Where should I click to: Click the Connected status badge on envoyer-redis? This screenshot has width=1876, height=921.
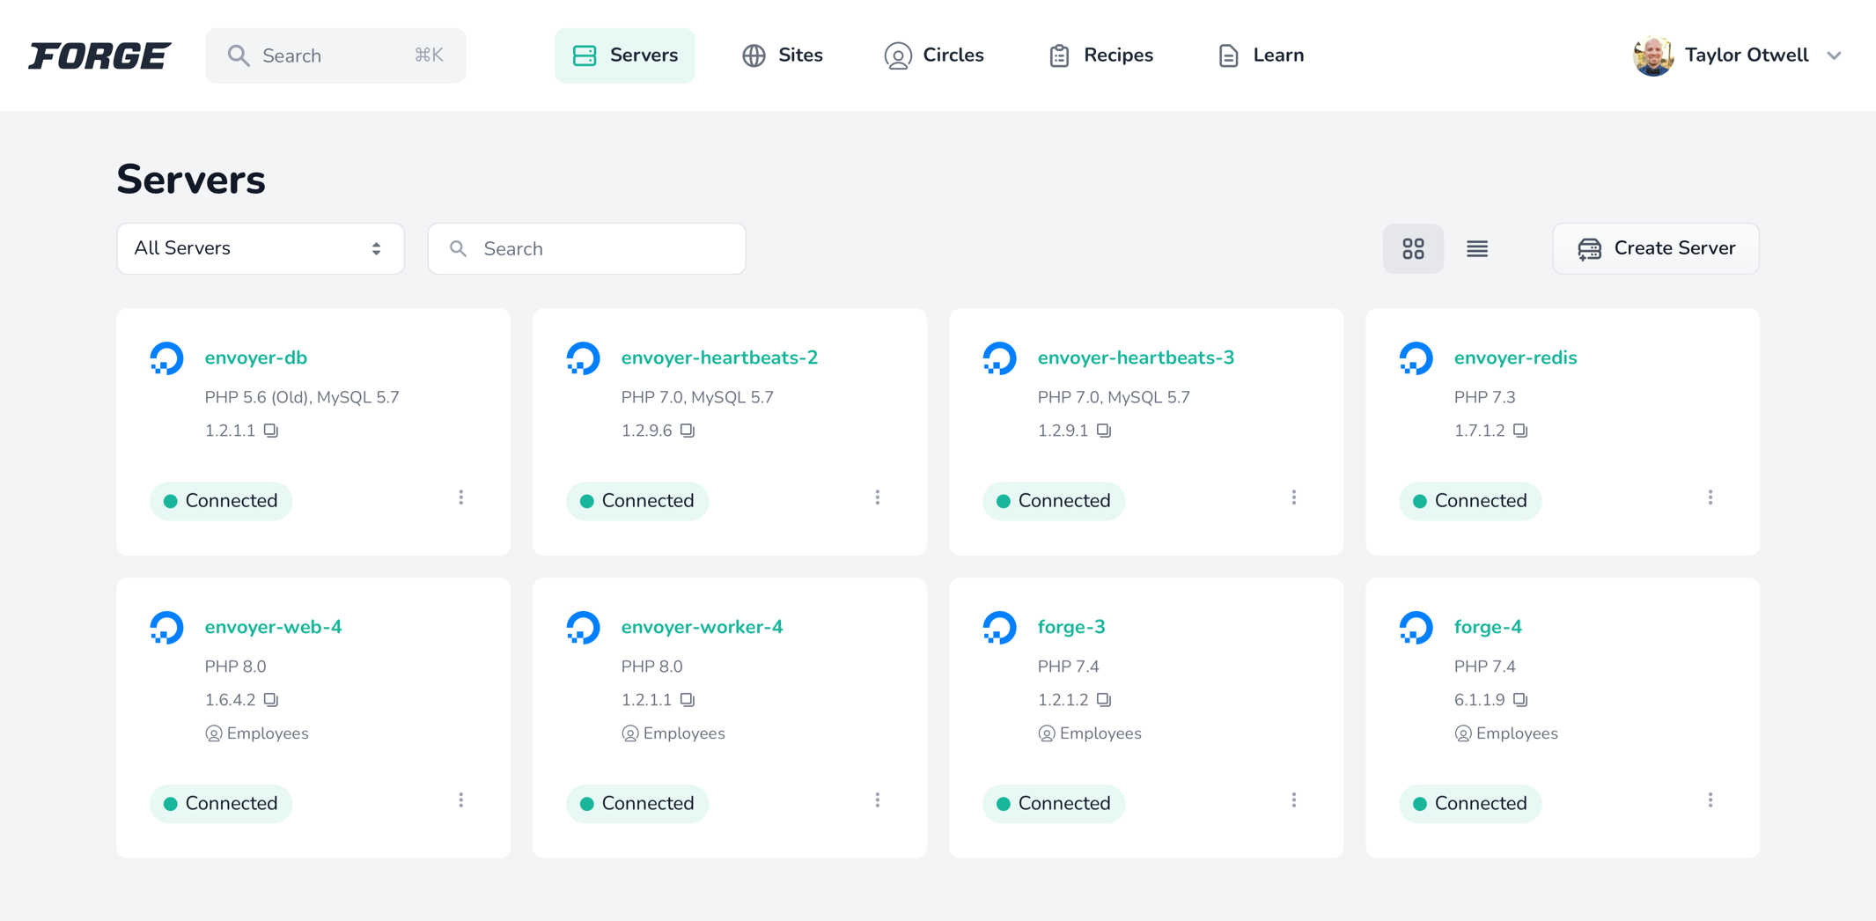click(1470, 501)
